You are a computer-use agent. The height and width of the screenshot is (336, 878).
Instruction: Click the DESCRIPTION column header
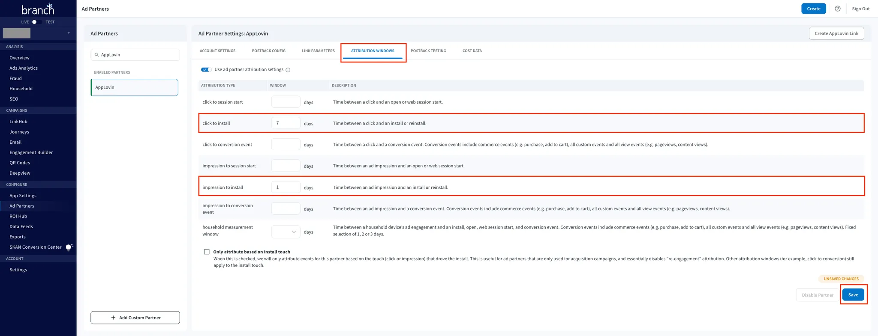point(344,86)
